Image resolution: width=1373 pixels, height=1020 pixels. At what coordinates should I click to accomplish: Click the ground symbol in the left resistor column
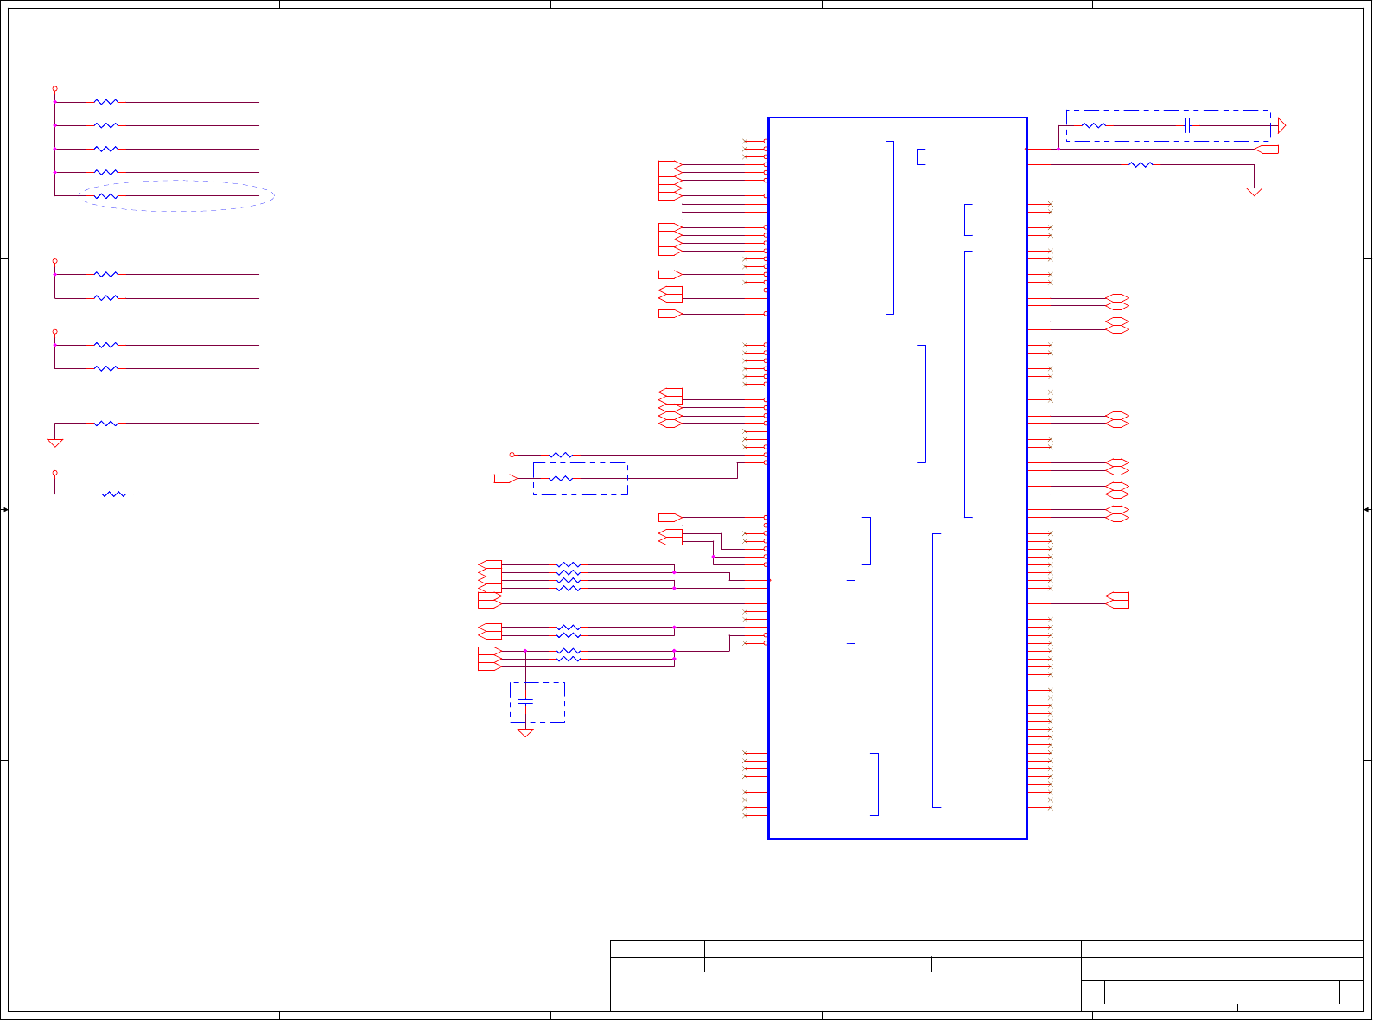coord(54,443)
